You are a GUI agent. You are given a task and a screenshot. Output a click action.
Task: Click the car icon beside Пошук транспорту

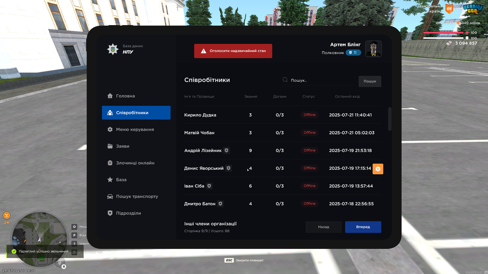point(110,196)
